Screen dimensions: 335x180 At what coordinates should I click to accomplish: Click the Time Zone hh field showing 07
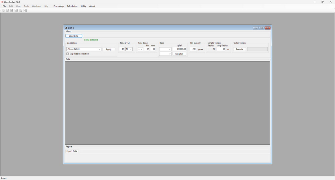(147, 49)
